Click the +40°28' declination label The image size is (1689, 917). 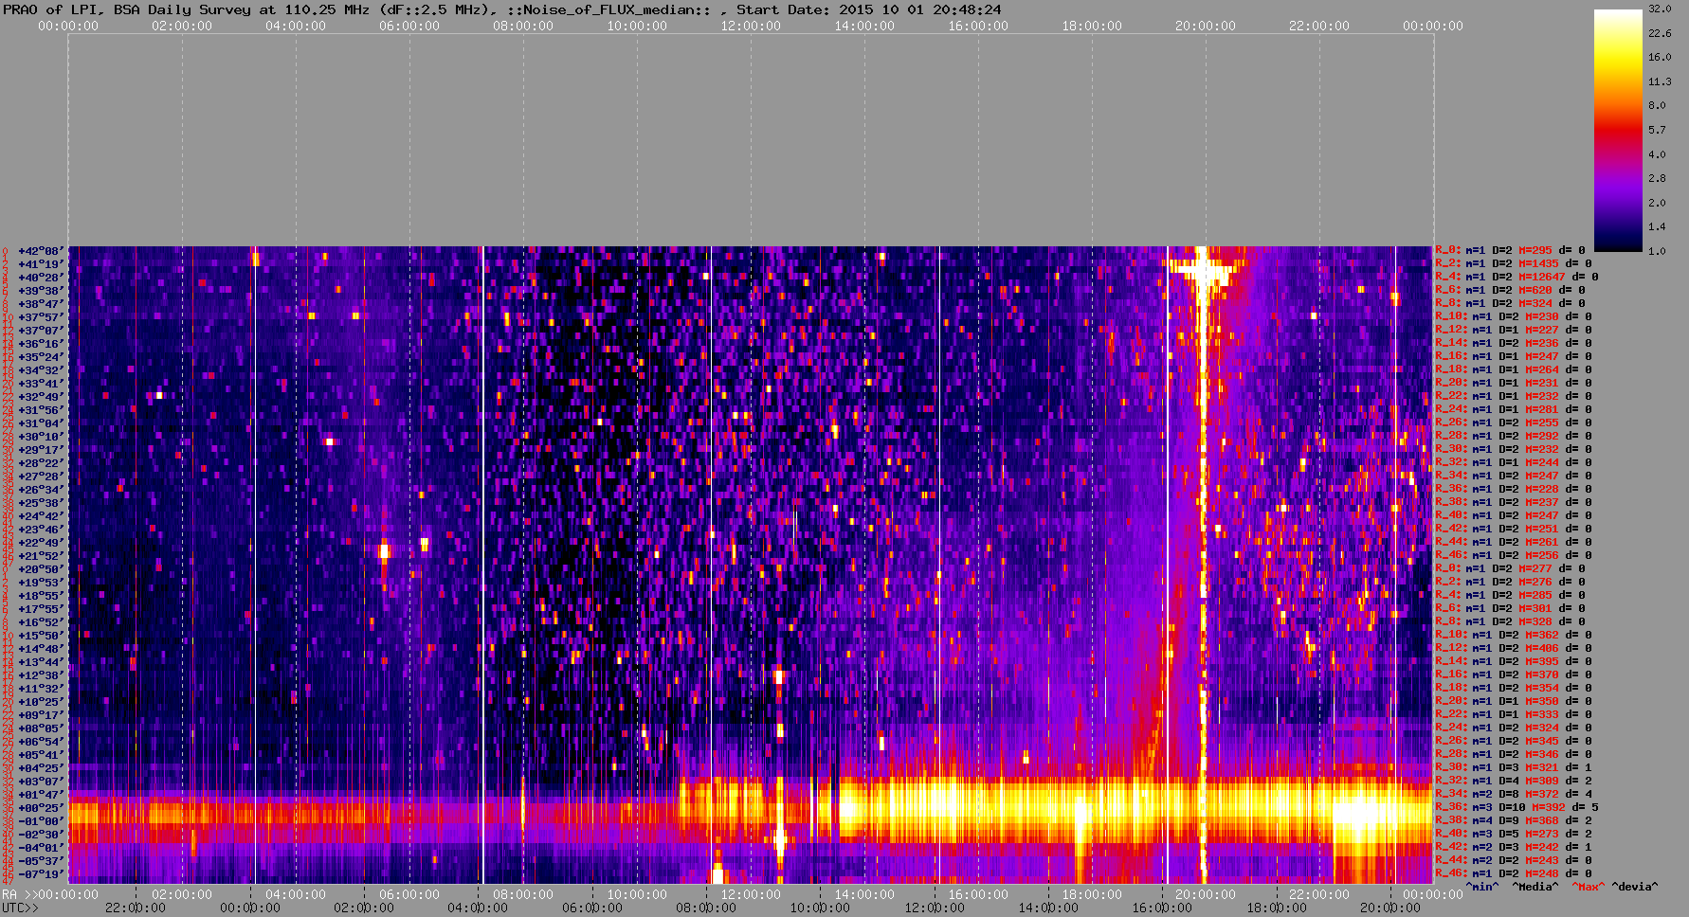(x=42, y=278)
